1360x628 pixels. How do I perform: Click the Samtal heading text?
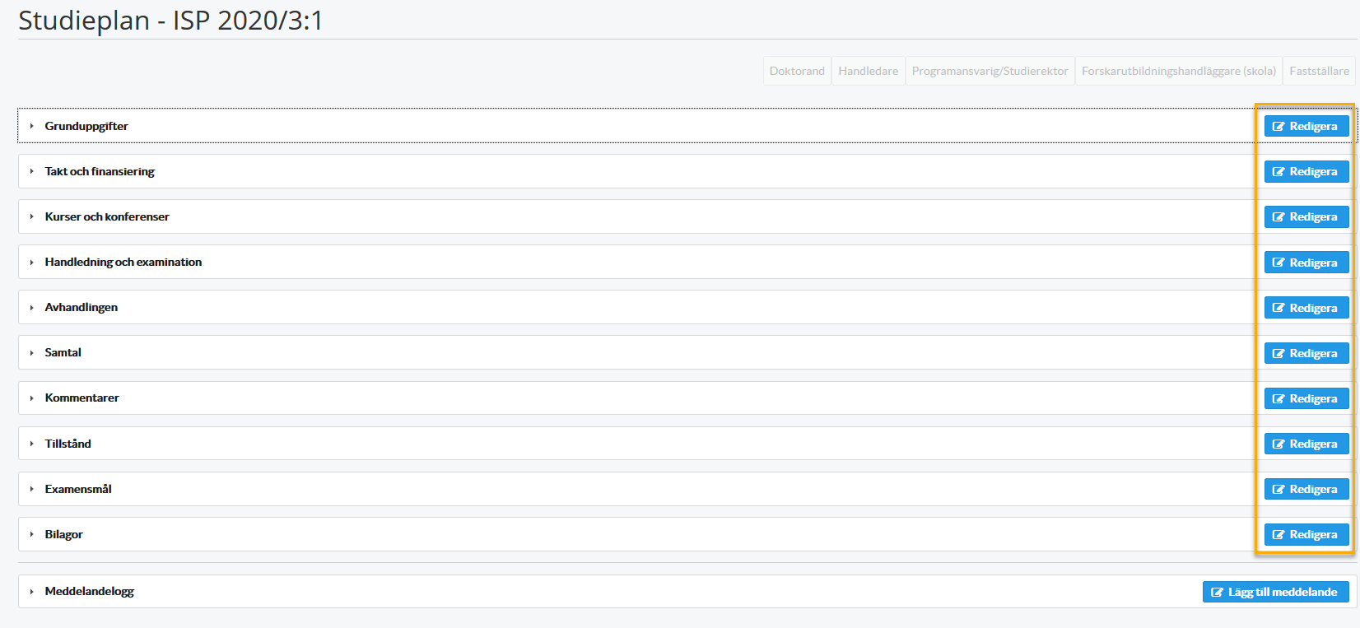[63, 352]
